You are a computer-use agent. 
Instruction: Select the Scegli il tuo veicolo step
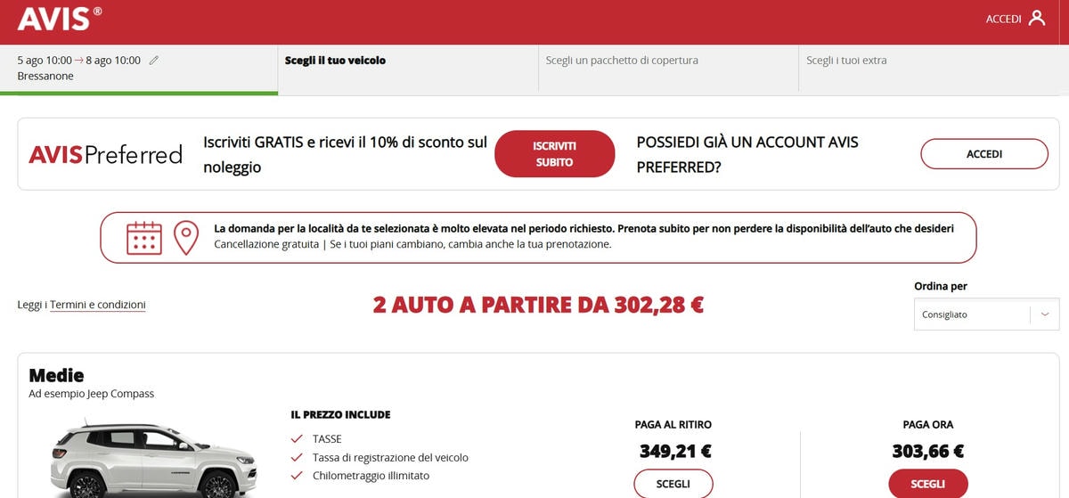pos(335,61)
